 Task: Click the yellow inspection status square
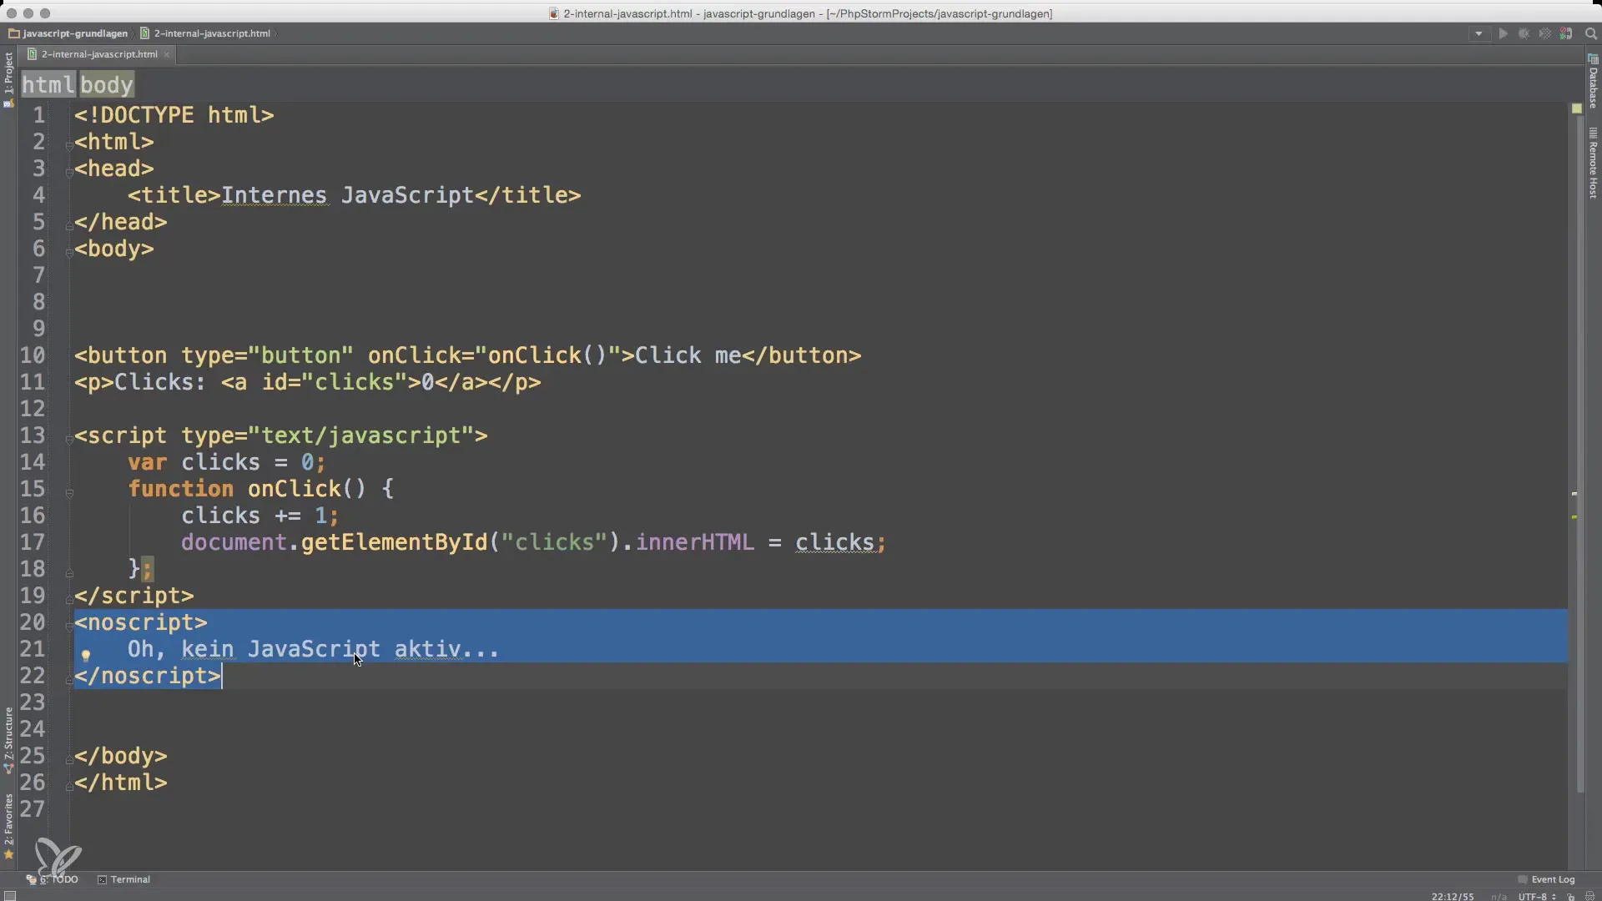pos(1576,108)
